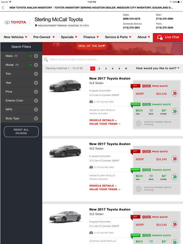Open Year filter arrow icon
Screen dimensions: 183x244
tap(36, 83)
